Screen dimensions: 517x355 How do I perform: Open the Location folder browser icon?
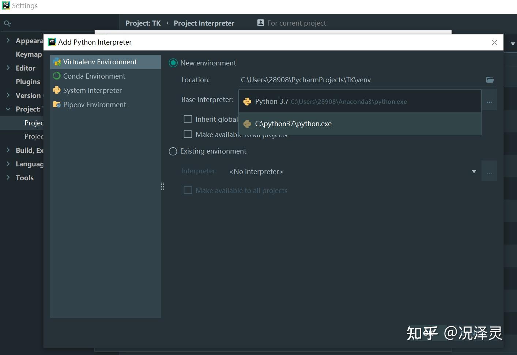(x=490, y=80)
